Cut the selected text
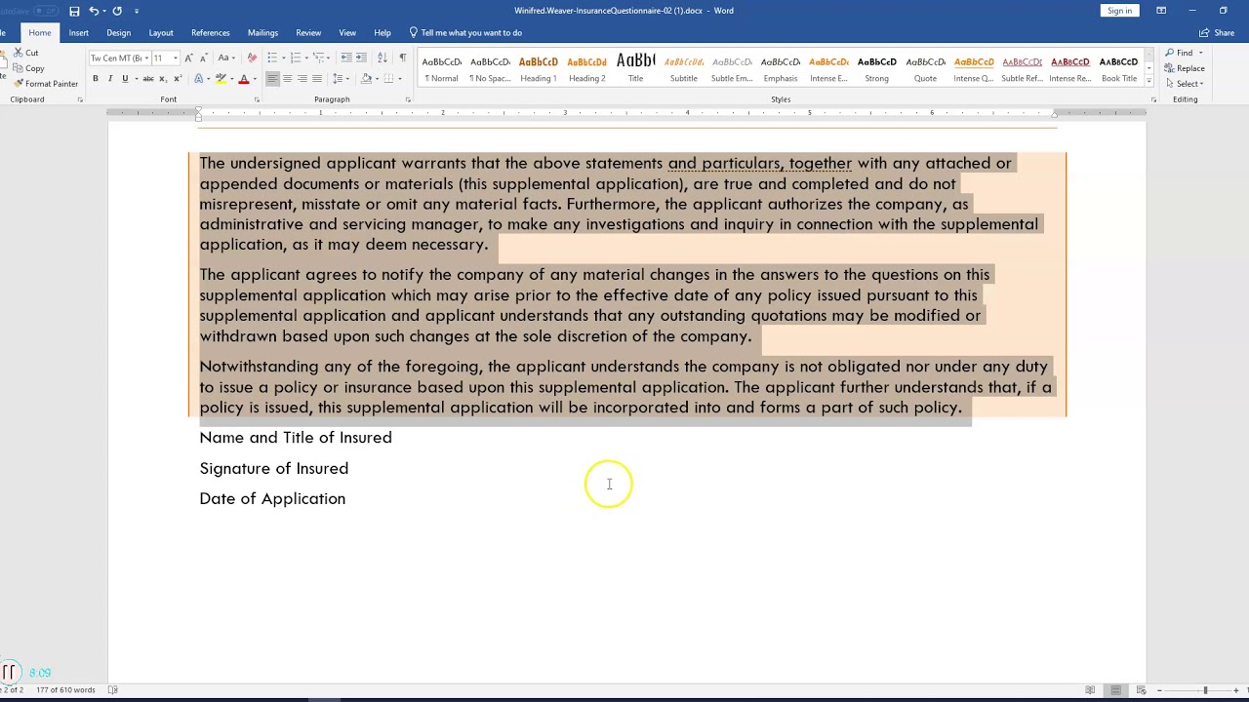This screenshot has width=1249, height=702. [26, 53]
